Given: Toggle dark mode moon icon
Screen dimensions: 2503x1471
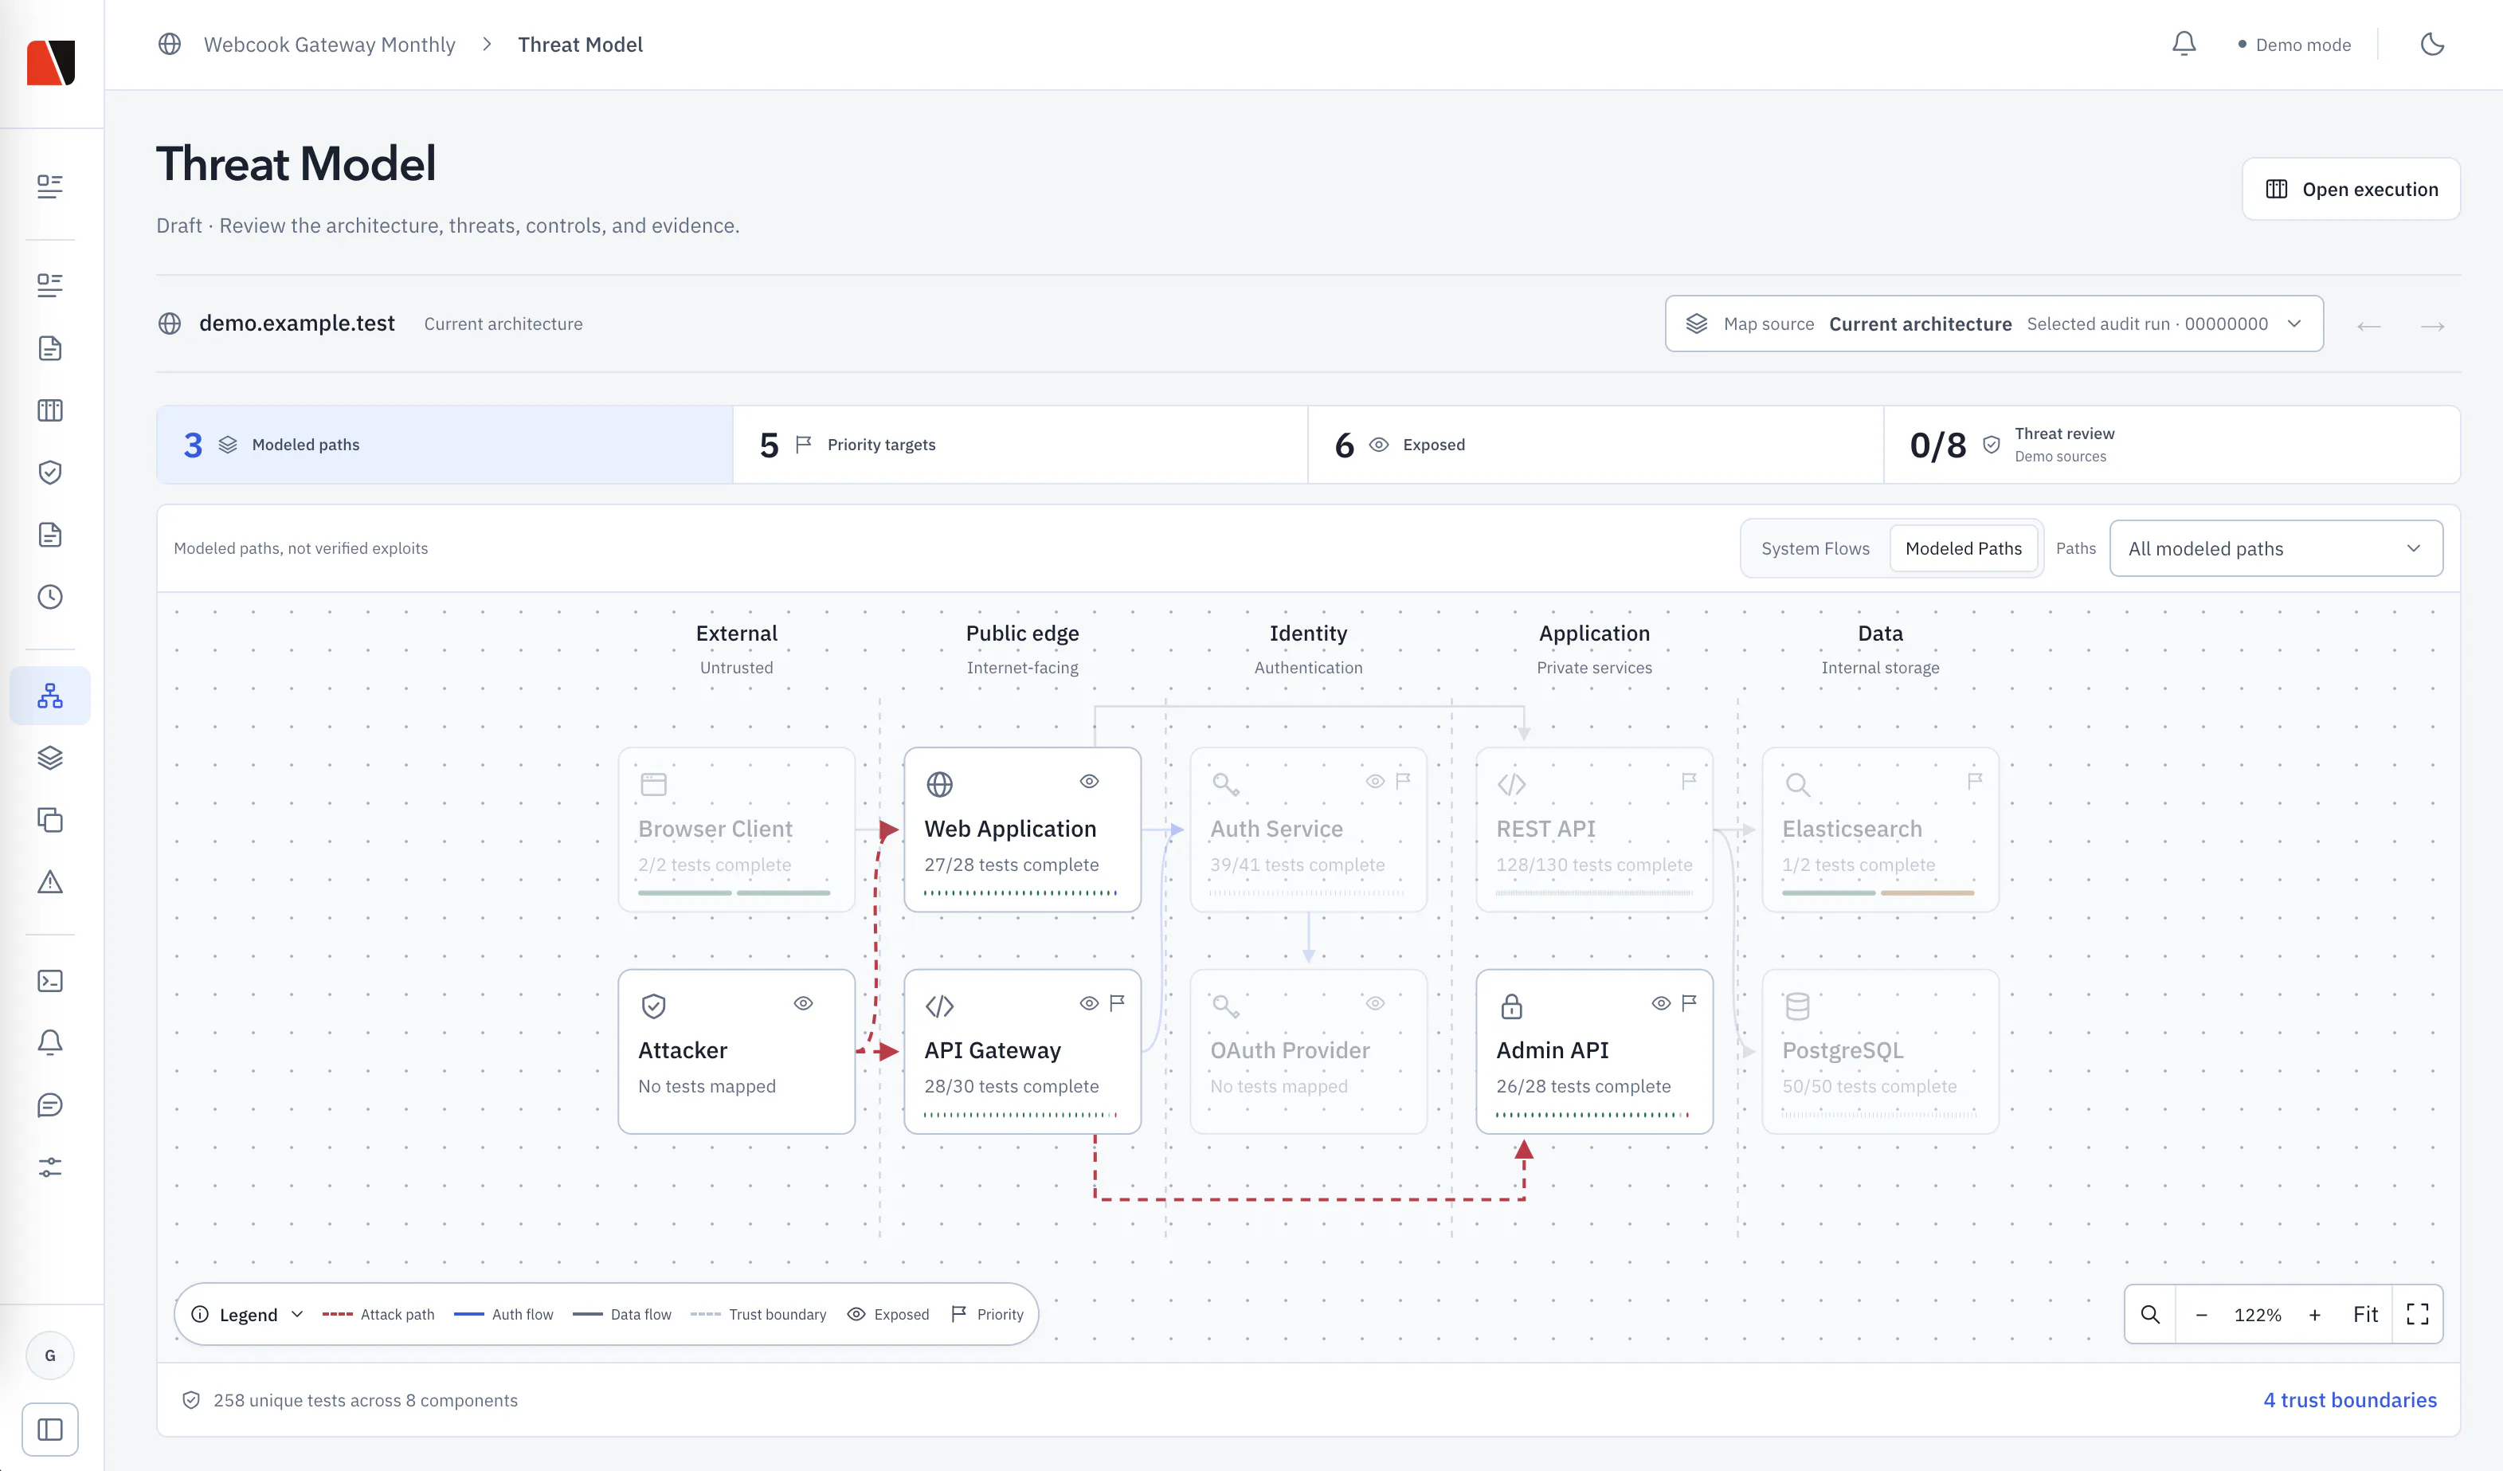Looking at the screenshot, I should (x=2431, y=44).
